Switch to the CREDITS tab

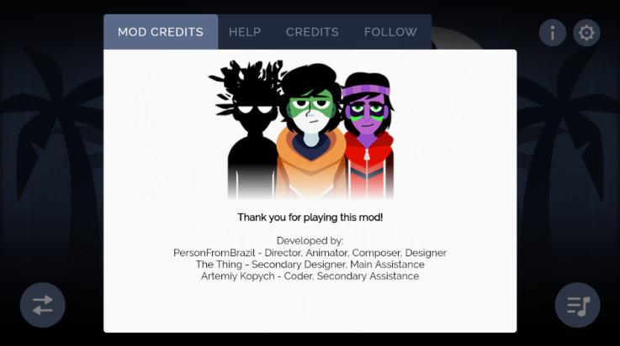312,32
